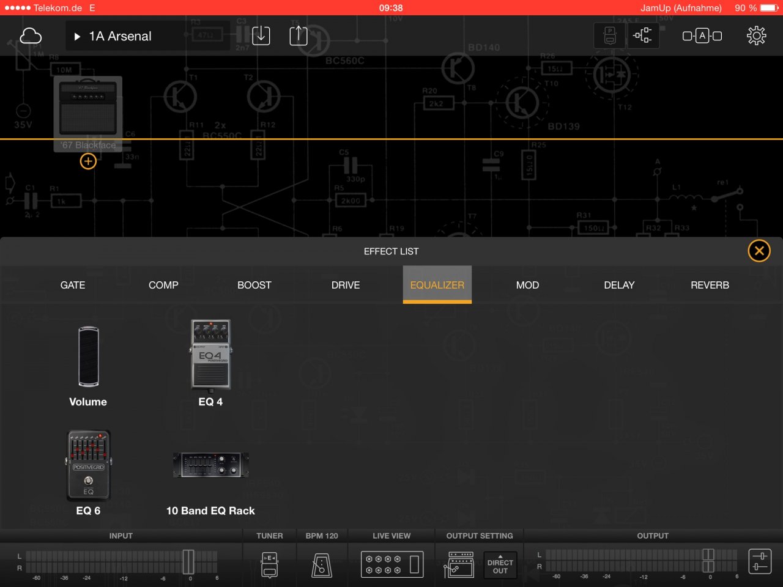
Task: Switch to the COMP tab
Action: point(163,285)
